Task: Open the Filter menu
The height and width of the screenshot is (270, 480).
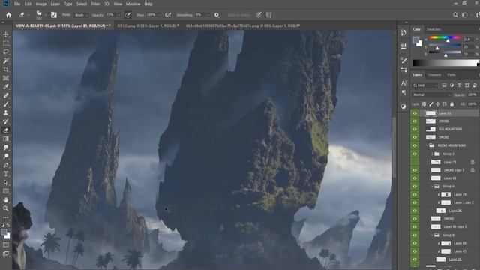Action: [95, 4]
